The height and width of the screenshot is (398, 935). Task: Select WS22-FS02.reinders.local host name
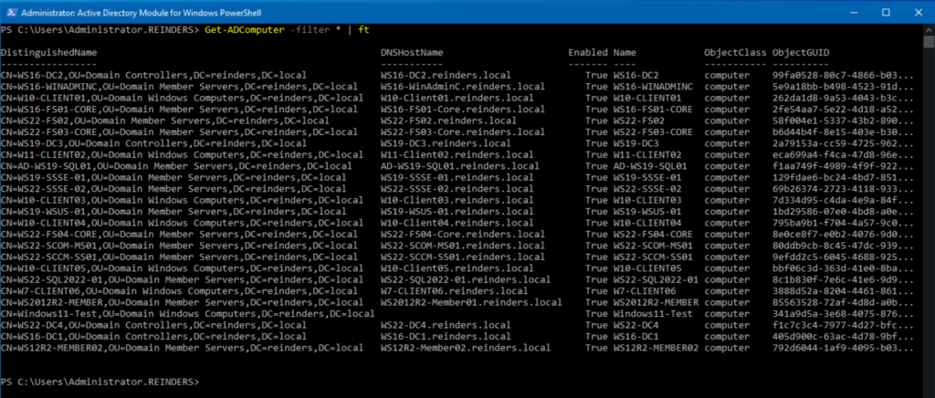[449, 120]
